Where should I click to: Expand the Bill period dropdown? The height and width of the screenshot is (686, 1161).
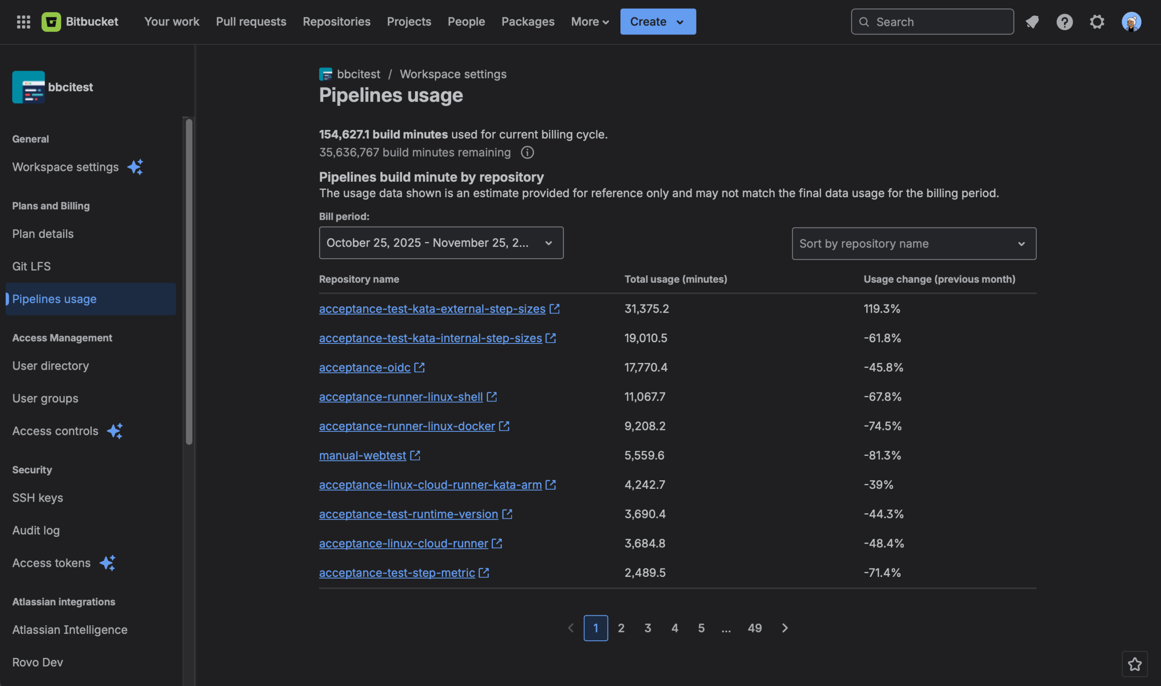coord(441,243)
